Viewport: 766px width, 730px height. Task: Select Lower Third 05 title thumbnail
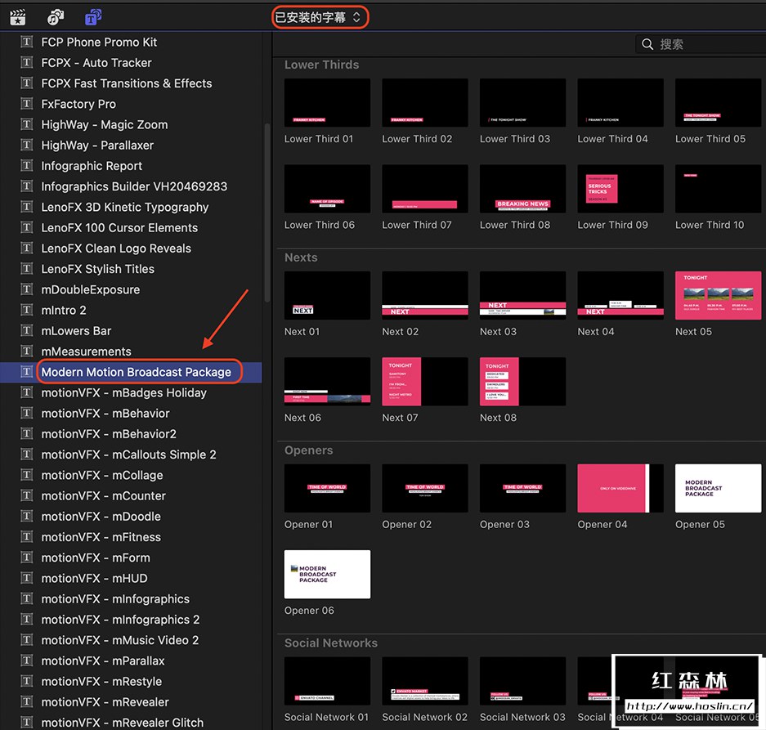point(718,103)
